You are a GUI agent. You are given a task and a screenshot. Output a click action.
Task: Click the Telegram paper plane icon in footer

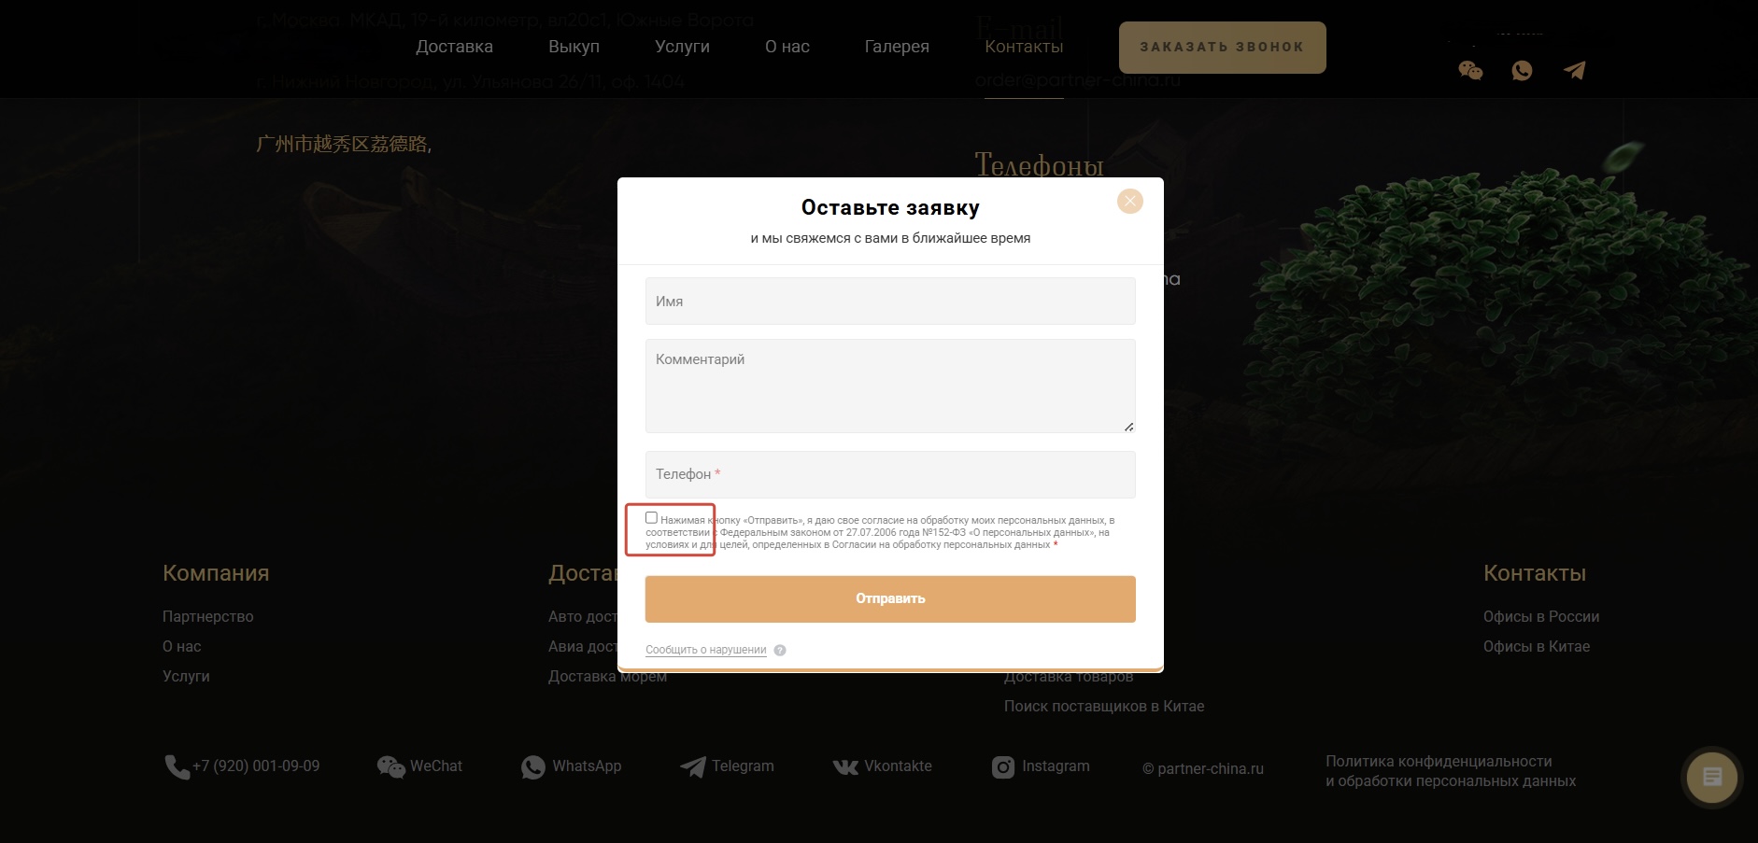(693, 766)
